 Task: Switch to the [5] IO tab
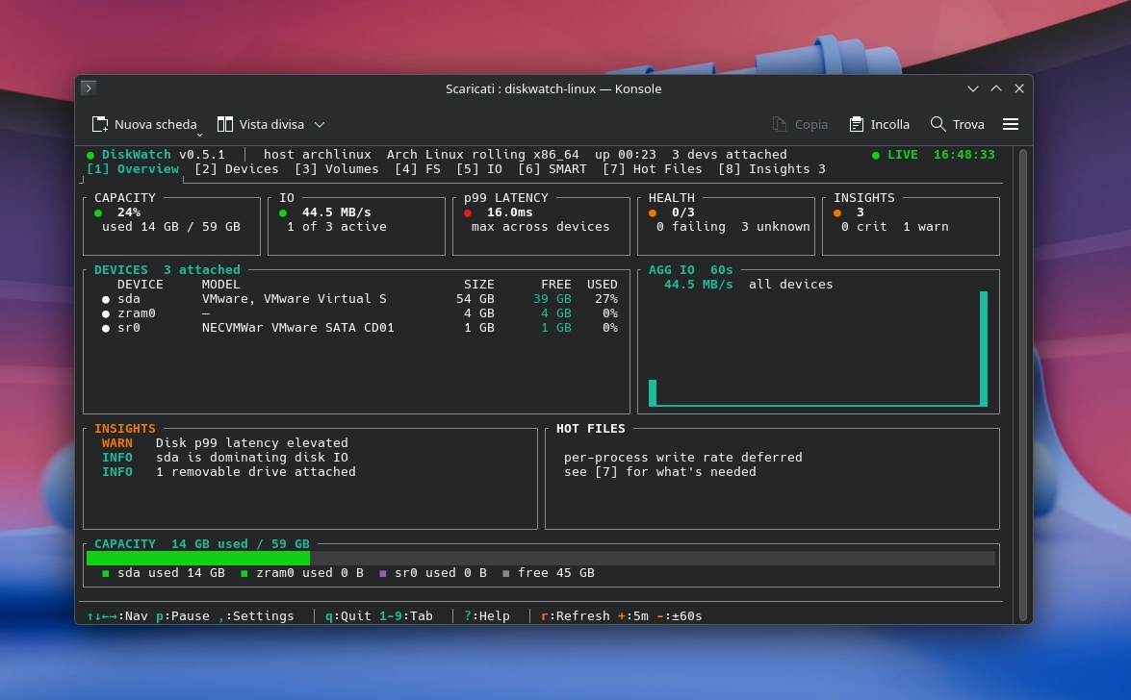tap(479, 168)
